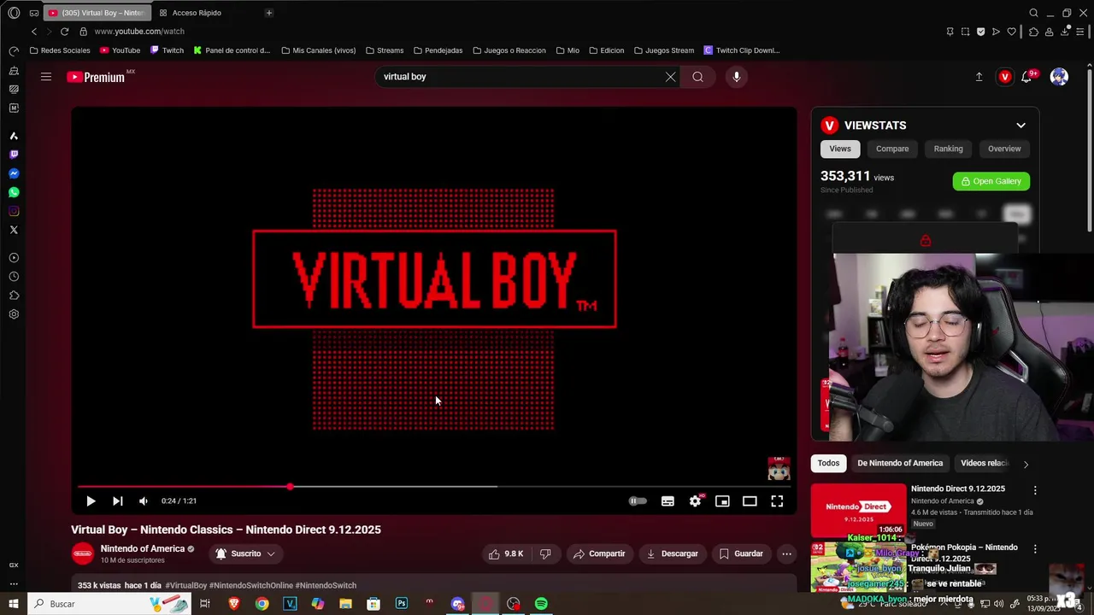Open browser sidebar settings gear
Screen dimensions: 1094x615
[14, 314]
